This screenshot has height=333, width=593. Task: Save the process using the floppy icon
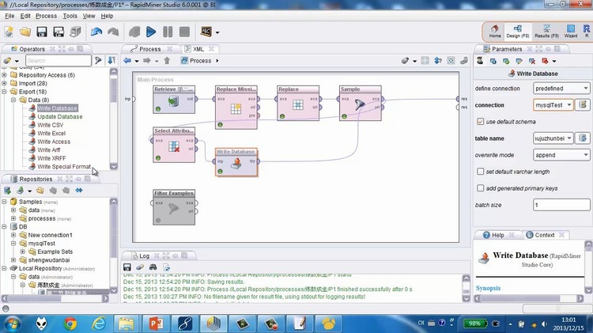[x=42, y=32]
